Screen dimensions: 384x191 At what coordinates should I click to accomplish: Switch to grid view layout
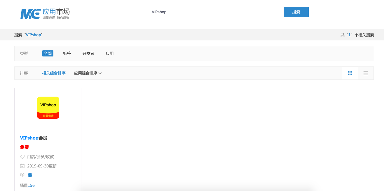pyautogui.click(x=350, y=73)
